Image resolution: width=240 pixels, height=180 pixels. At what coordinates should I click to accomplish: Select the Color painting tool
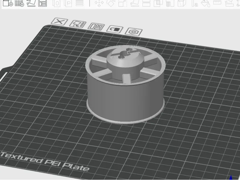click(x=205, y=3)
